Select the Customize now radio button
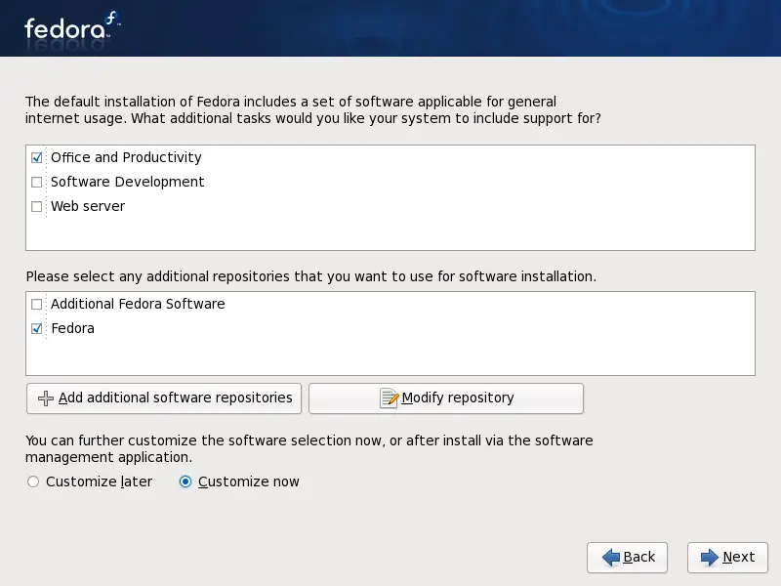Viewport: 781px width, 586px height. [185, 481]
